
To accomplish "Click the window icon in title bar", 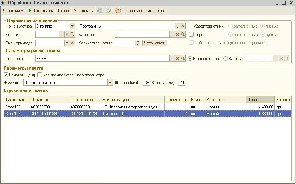I will pyautogui.click(x=3, y=2).
